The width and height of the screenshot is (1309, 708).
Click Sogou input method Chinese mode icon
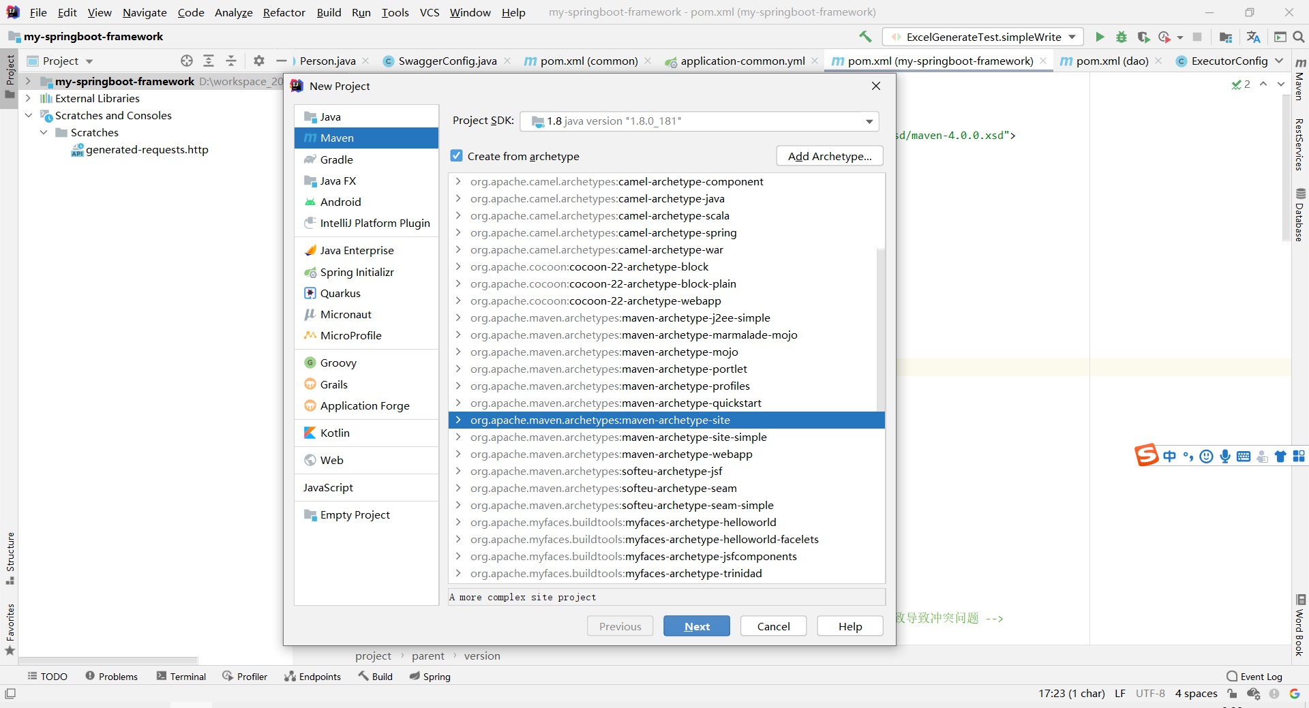1170,456
